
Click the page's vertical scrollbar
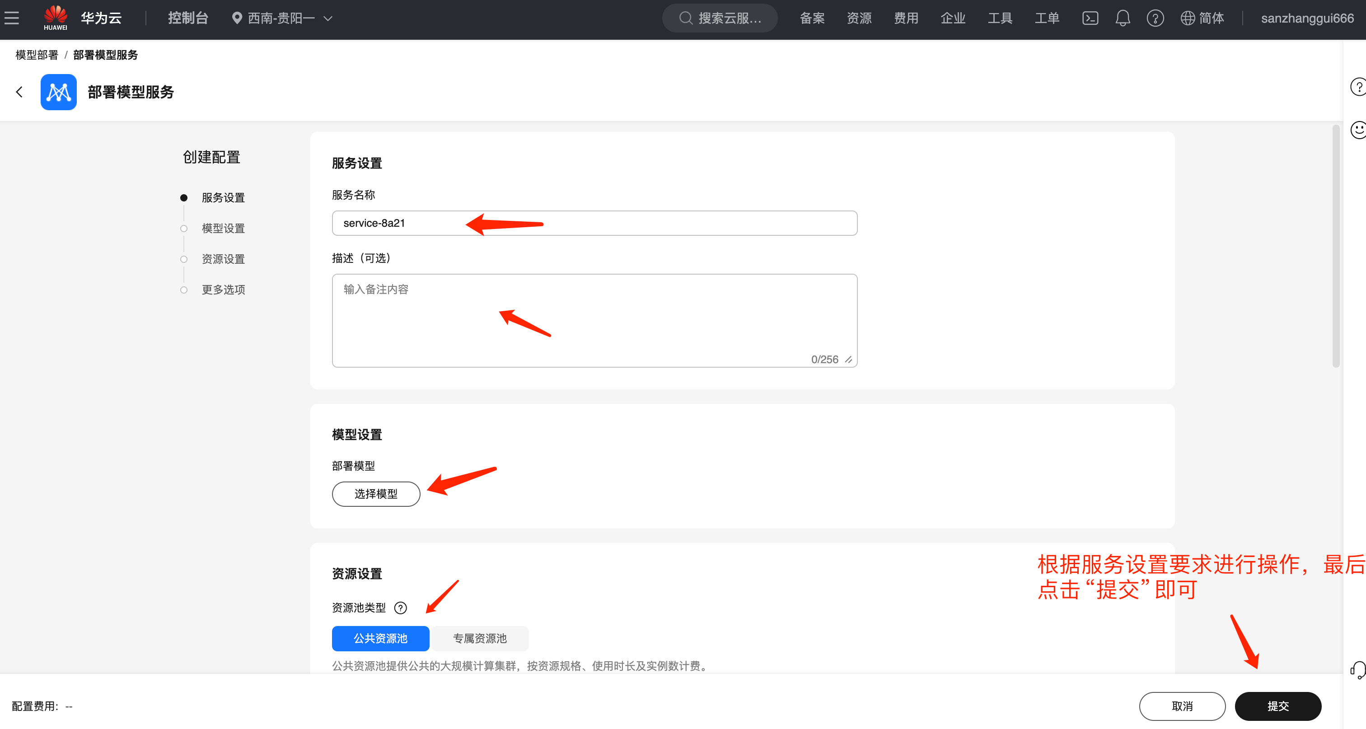point(1336,247)
